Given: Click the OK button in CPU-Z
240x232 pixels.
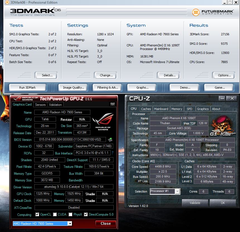Looking at the screenshot, I should point(223,203).
